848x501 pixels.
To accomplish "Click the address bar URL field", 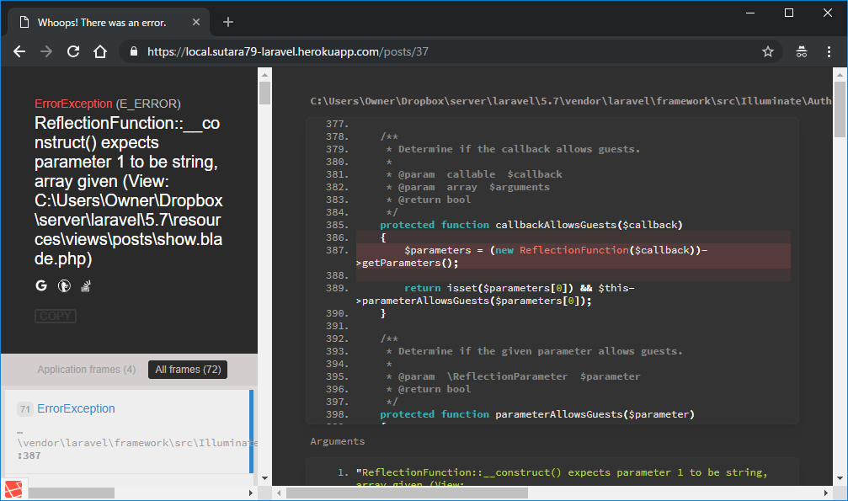I will pos(337,51).
